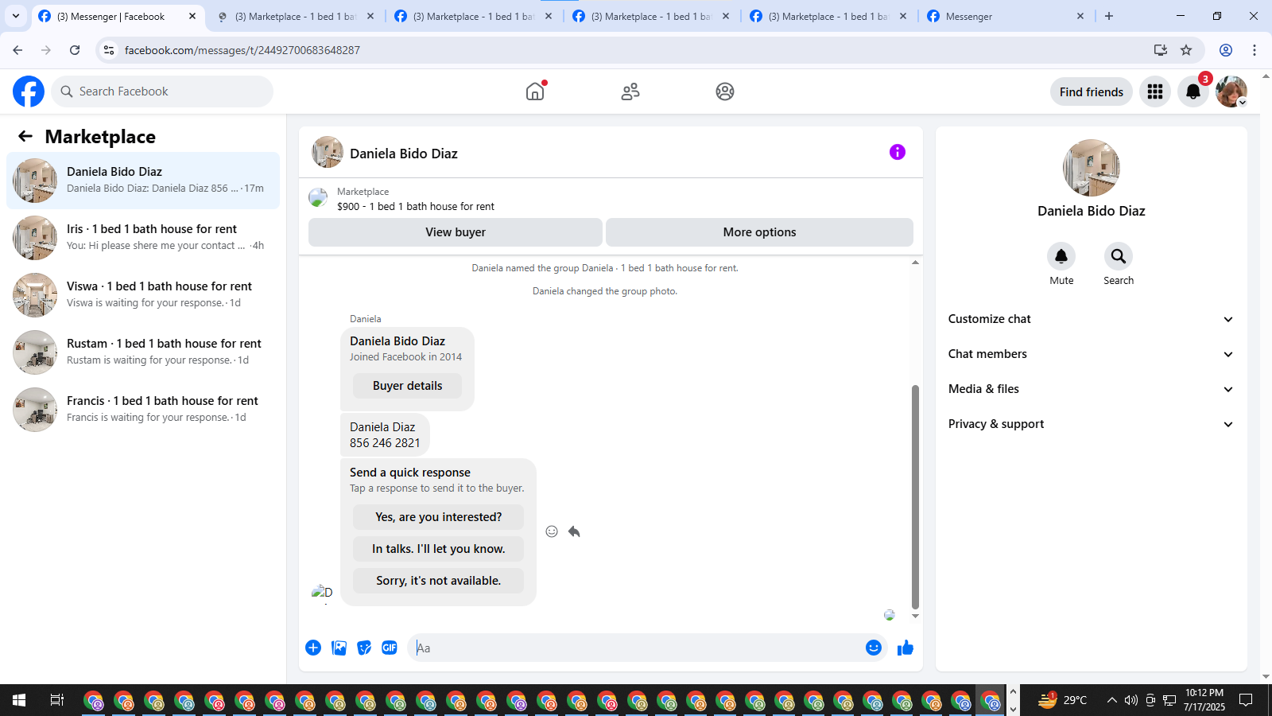Image resolution: width=1272 pixels, height=716 pixels.
Task: Open the system volume icon
Action: 1131,700
